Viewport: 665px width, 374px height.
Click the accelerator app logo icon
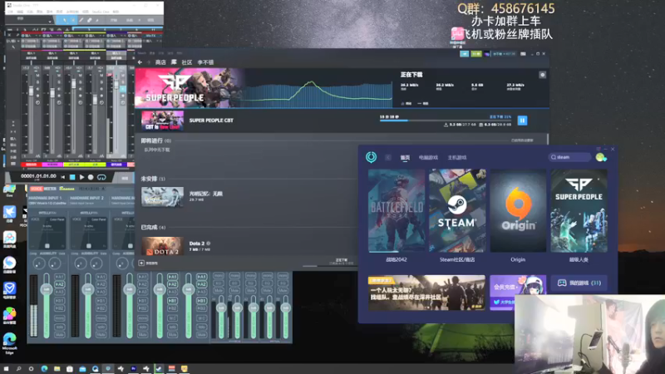click(371, 157)
